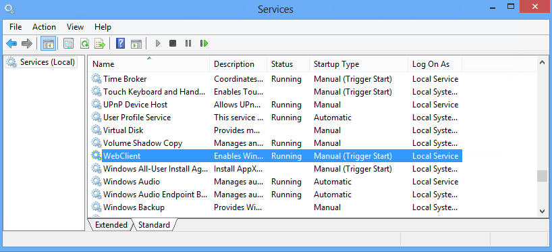The height and width of the screenshot is (252, 552).
Task: Click Time Broker's 'Coordinates...' description
Action: [238, 79]
